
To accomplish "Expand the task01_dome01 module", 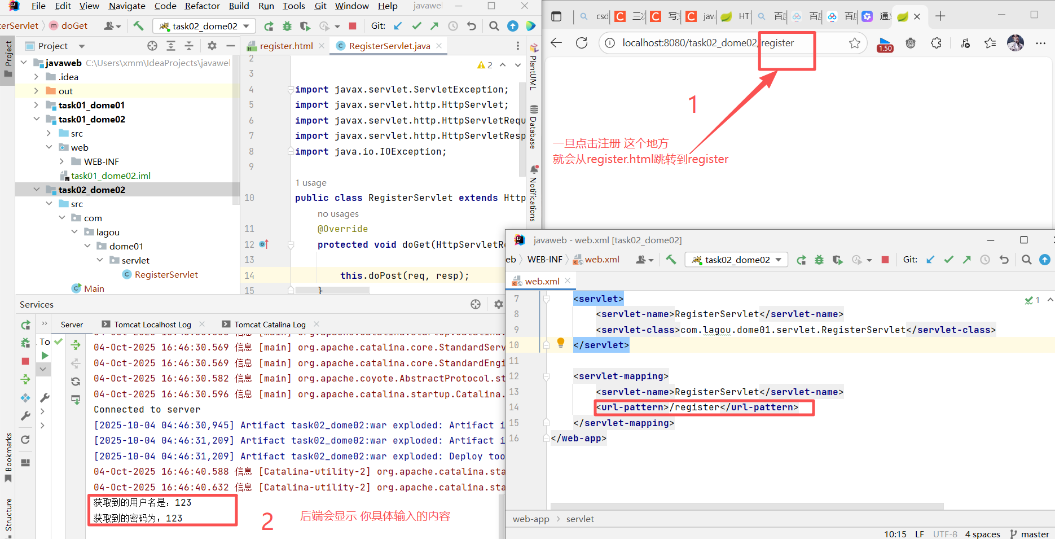I will [x=37, y=105].
